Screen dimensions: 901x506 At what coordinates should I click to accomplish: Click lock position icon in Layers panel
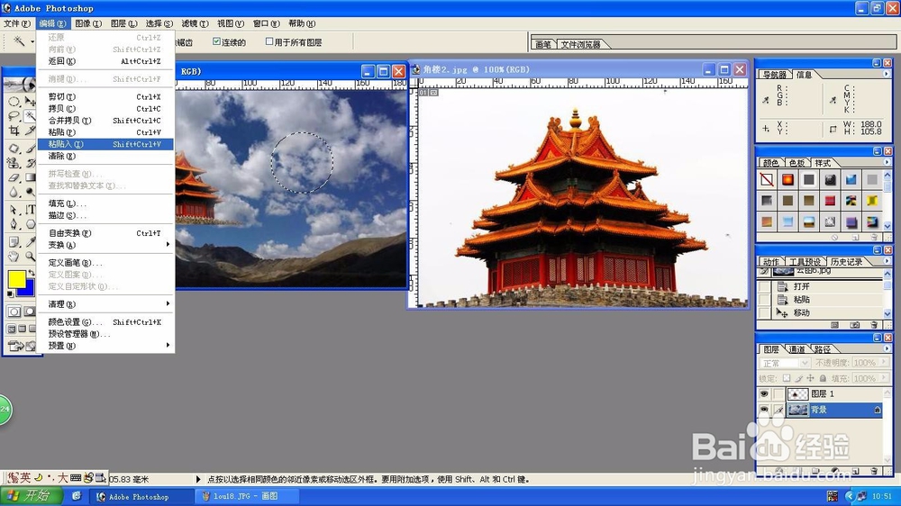tap(810, 378)
